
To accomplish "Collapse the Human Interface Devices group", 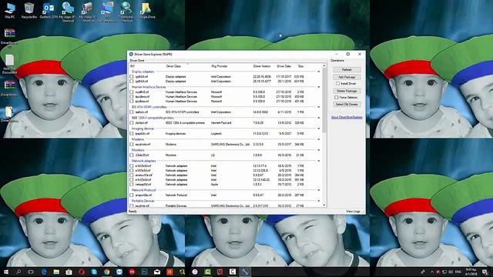I will pyautogui.click(x=318, y=87).
